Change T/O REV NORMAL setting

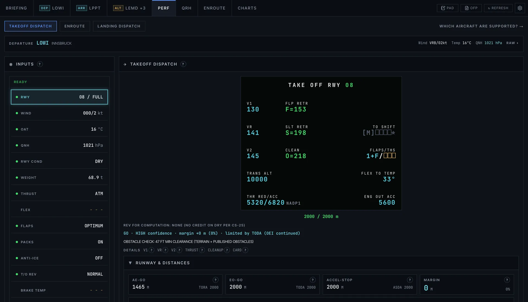click(59, 274)
